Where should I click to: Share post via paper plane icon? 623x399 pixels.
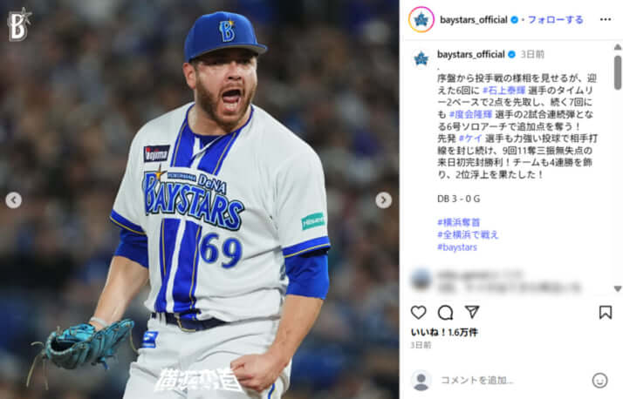472,312
